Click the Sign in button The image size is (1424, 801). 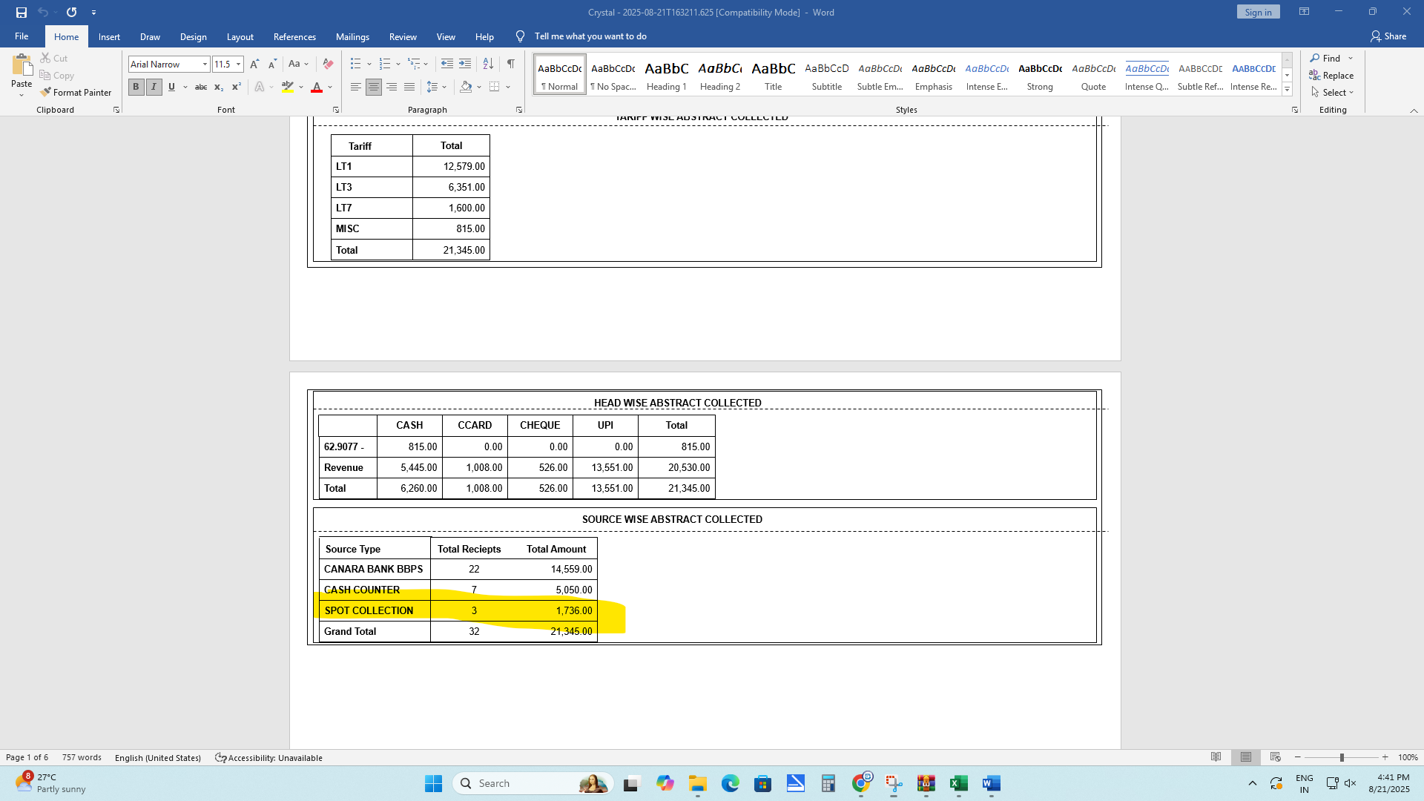[x=1258, y=12]
